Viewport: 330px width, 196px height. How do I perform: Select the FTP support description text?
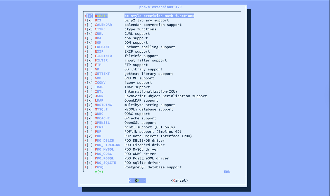(136, 65)
